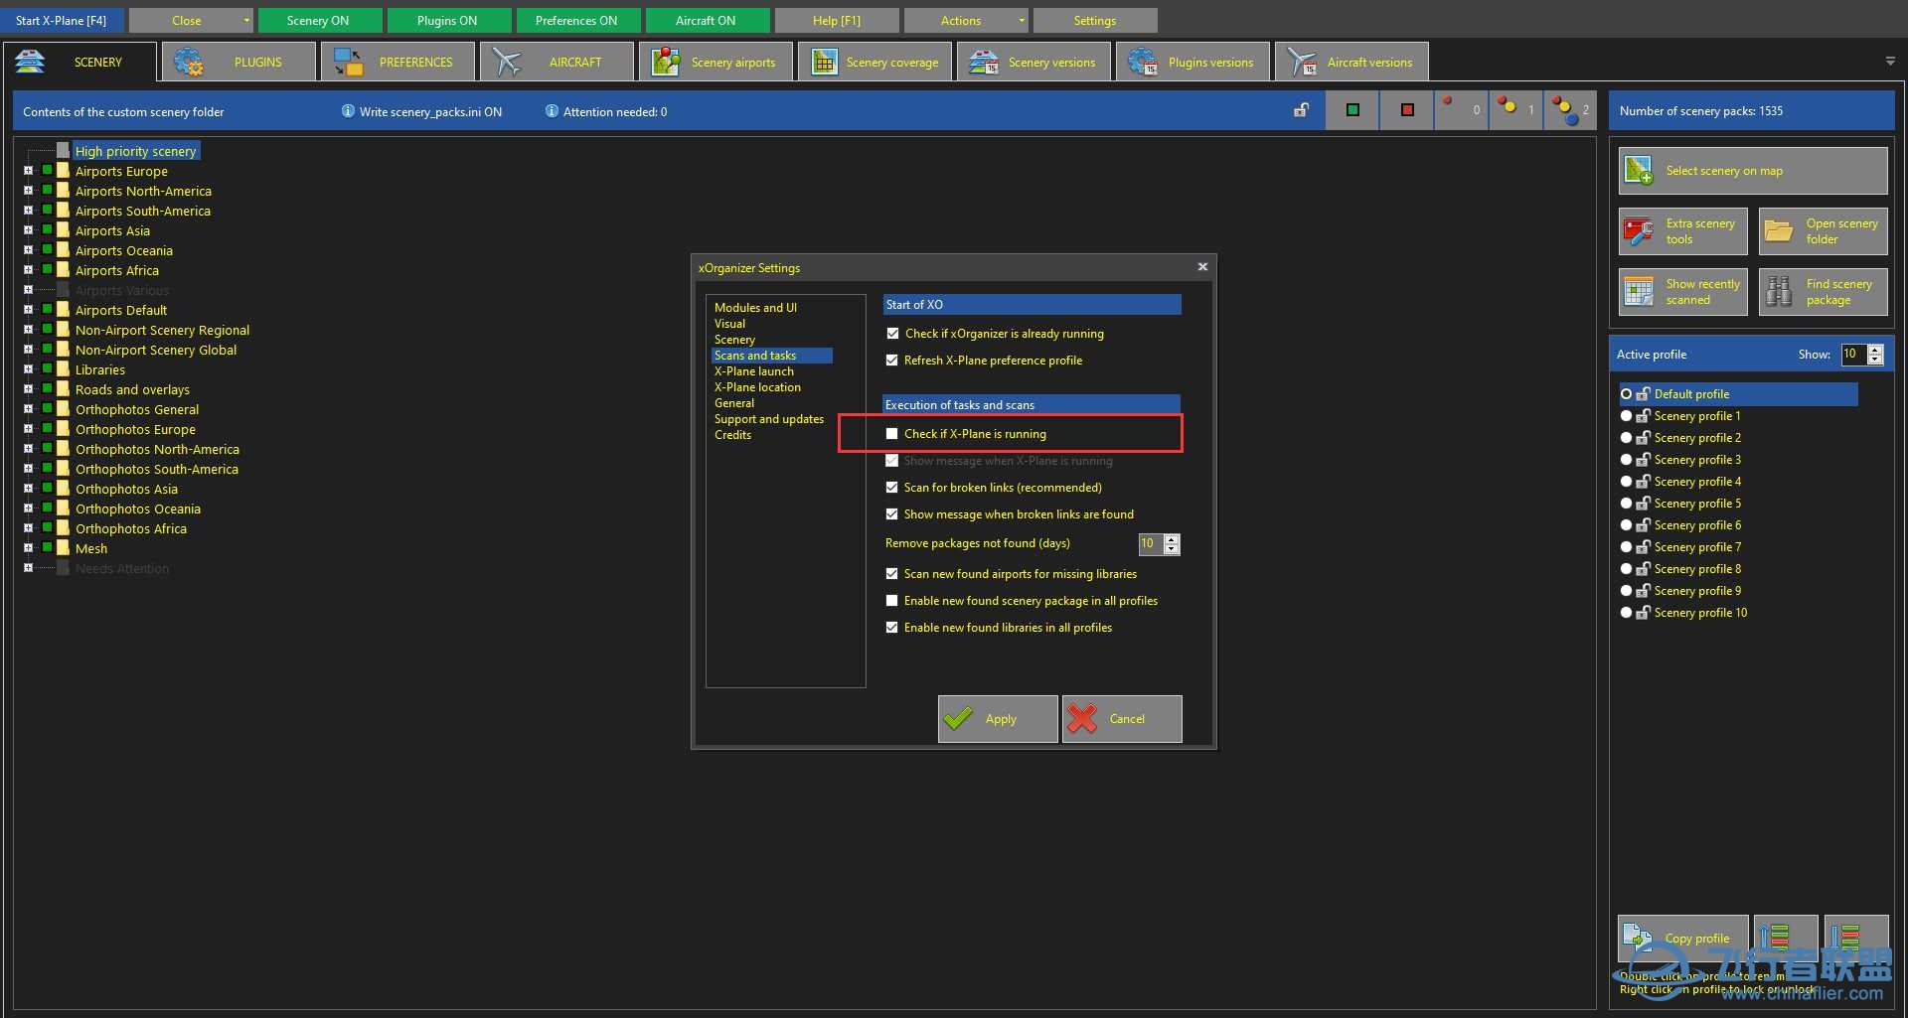Toggle Scenery ON button

[x=319, y=20]
